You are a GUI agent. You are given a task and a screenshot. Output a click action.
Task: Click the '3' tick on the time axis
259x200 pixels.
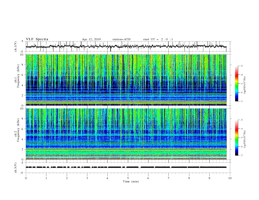[87, 178]
